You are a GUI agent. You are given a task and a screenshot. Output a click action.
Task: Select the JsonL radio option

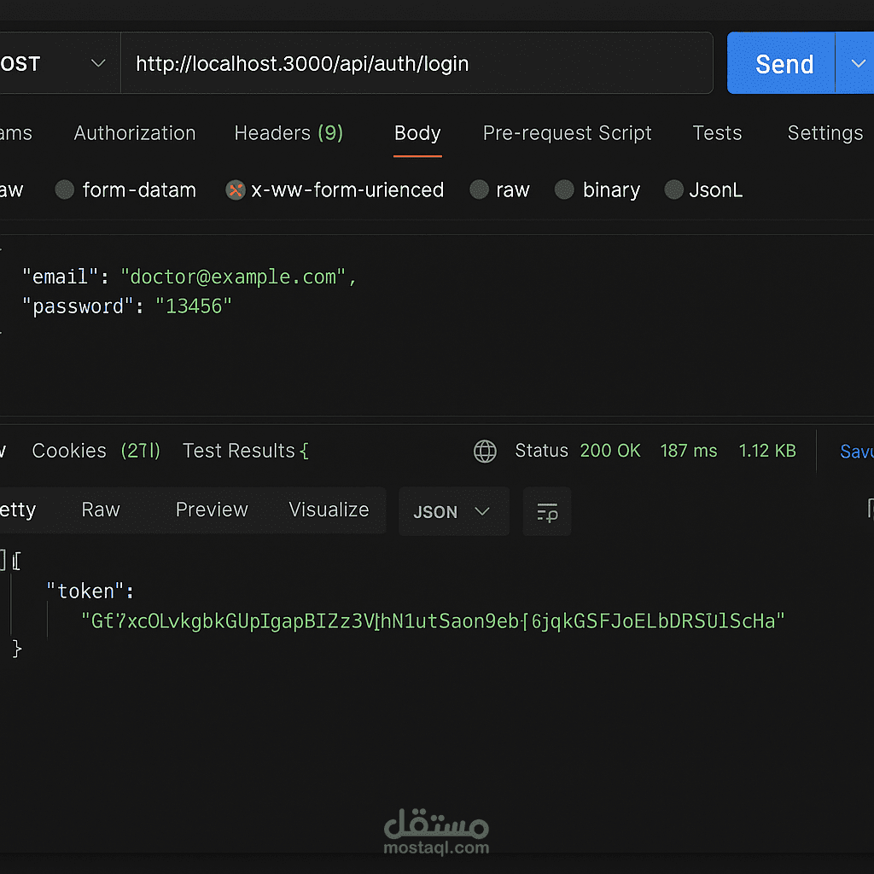pyautogui.click(x=674, y=190)
